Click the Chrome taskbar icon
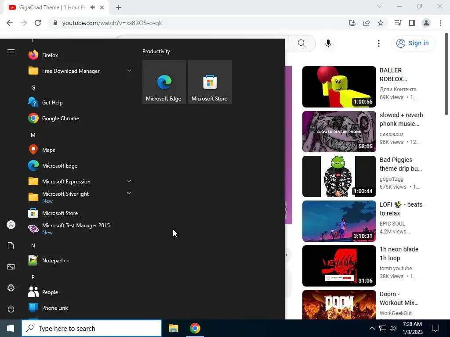This screenshot has height=337, width=450. [195, 328]
